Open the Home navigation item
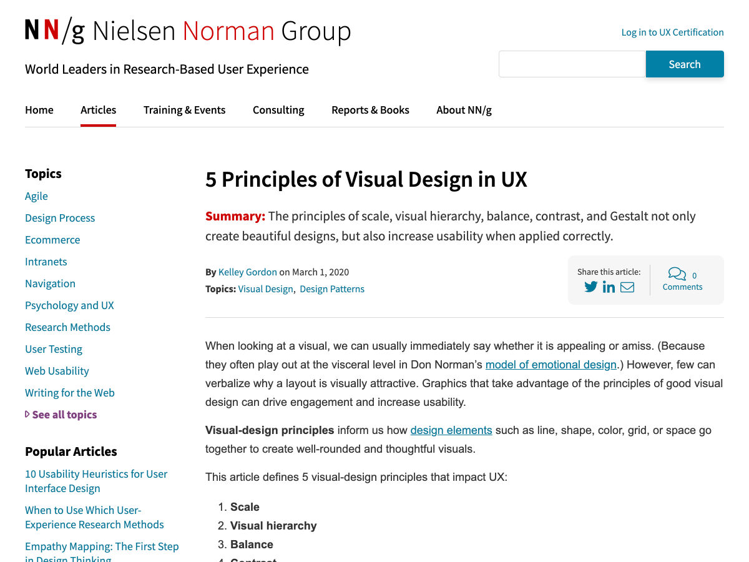Viewport: 749px width, 562px height. coord(39,110)
